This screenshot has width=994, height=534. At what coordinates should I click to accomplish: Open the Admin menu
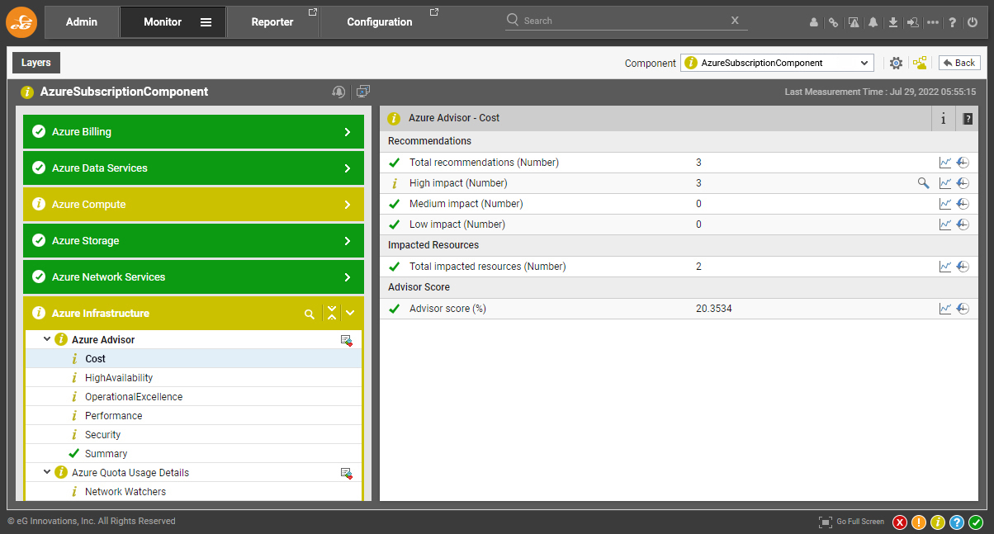click(x=82, y=22)
